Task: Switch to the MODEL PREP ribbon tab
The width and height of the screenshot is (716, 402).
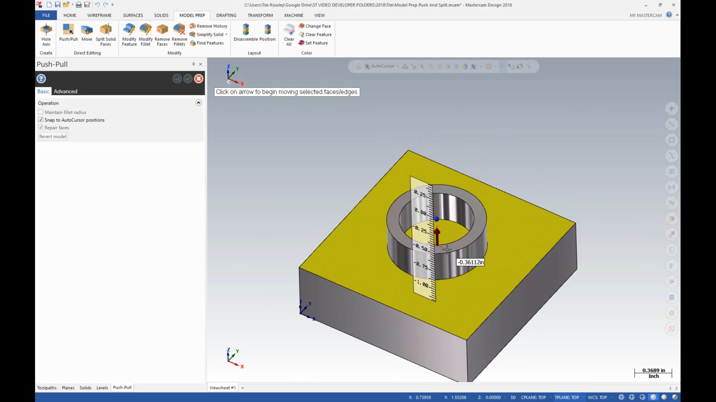Action: click(192, 15)
